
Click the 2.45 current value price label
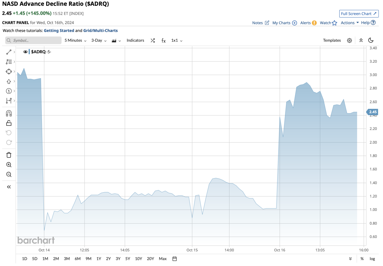point(373,112)
